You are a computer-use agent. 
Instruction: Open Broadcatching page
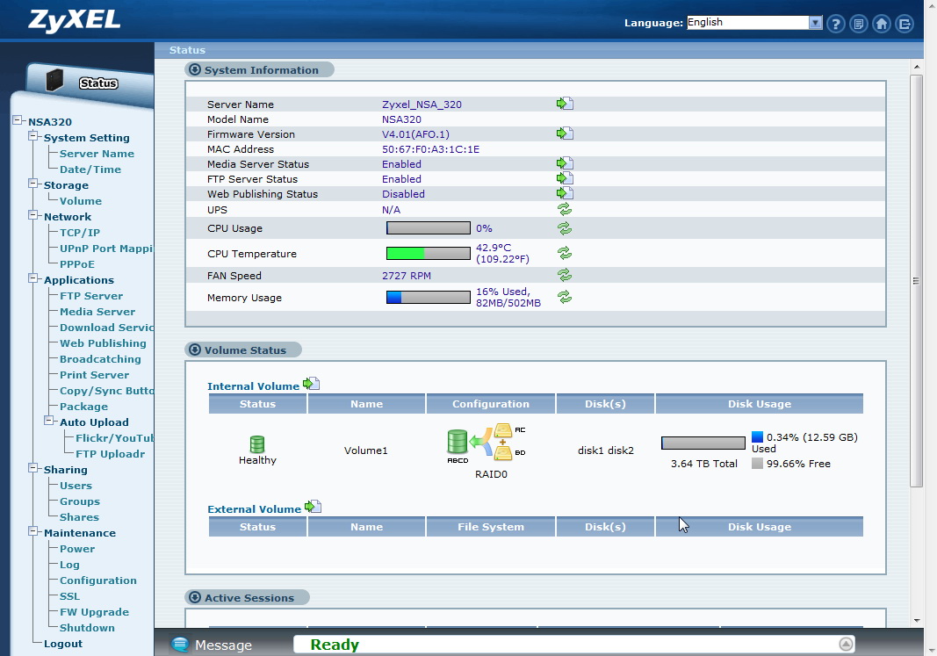pos(100,360)
